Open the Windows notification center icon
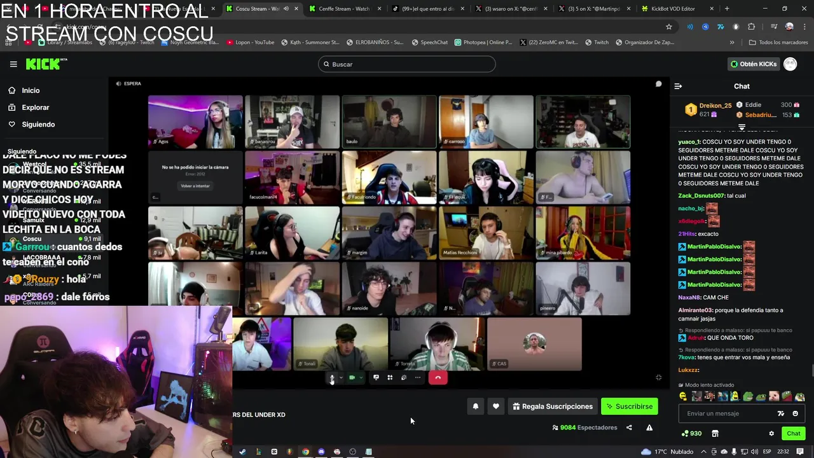The width and height of the screenshot is (814, 458). tap(800, 452)
